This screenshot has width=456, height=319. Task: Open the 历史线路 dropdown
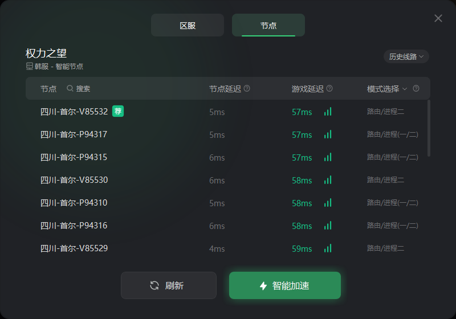point(406,56)
